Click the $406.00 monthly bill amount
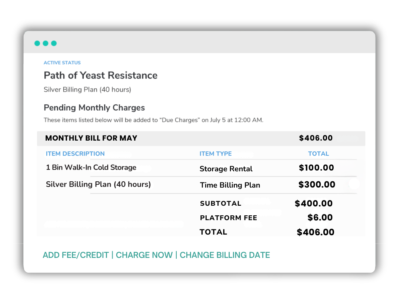 [316, 138]
